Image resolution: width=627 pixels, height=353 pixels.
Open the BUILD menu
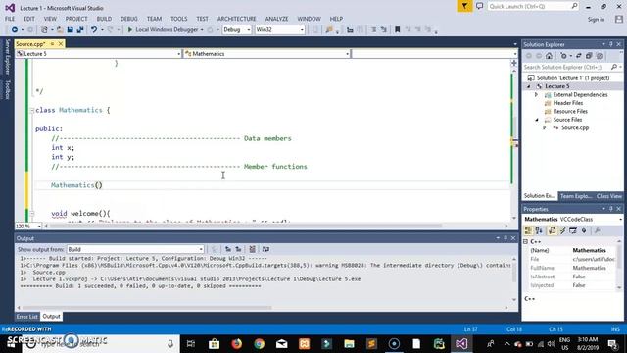pos(104,19)
